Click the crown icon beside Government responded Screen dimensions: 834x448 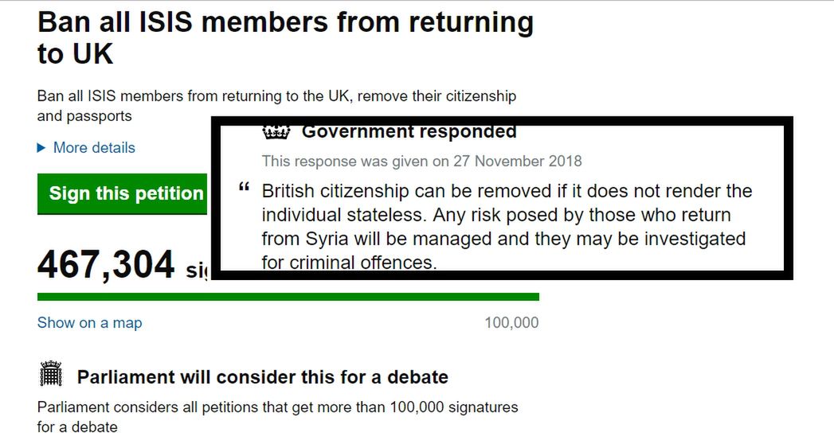coord(276,131)
